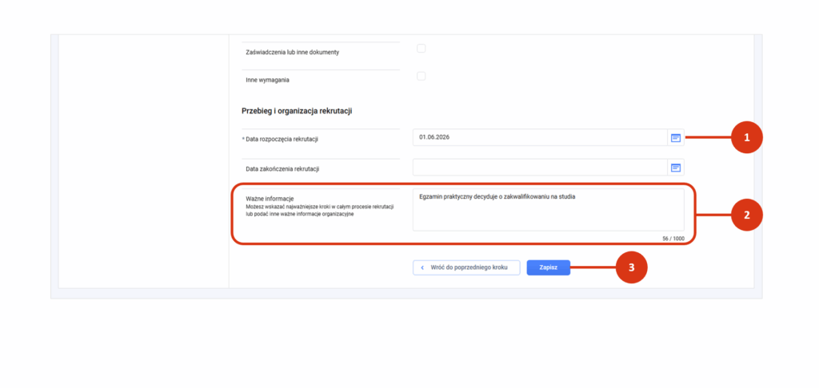Viewport: 819px width, 388px height.
Task: Click the Przebieg i organizacja rekrutacji heading
Action: [297, 110]
